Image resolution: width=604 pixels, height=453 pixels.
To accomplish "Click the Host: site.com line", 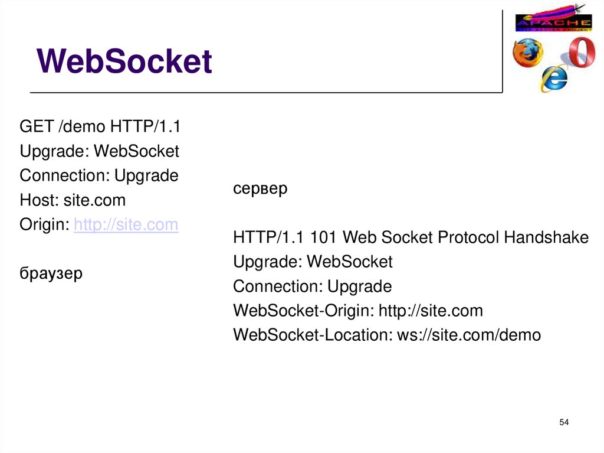I will (x=73, y=200).
